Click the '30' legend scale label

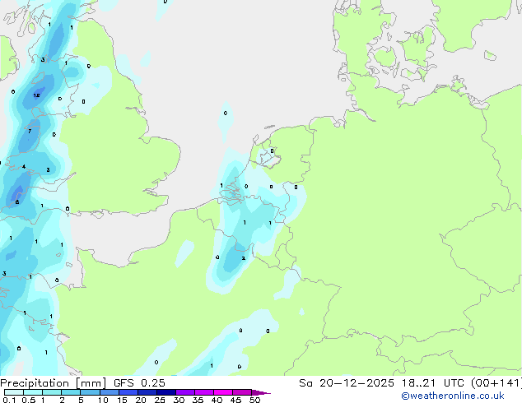tap(179, 400)
